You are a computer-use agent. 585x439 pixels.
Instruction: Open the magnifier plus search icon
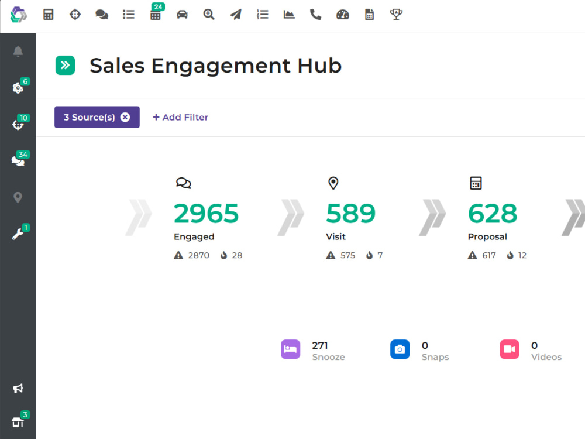(209, 15)
